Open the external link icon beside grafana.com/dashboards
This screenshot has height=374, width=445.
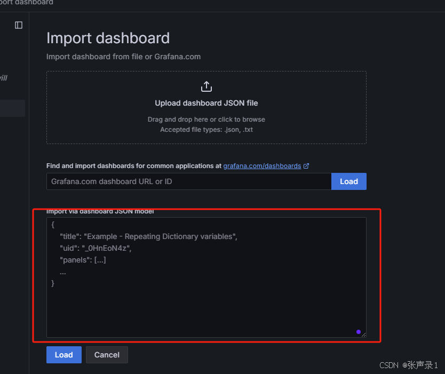[x=306, y=166]
